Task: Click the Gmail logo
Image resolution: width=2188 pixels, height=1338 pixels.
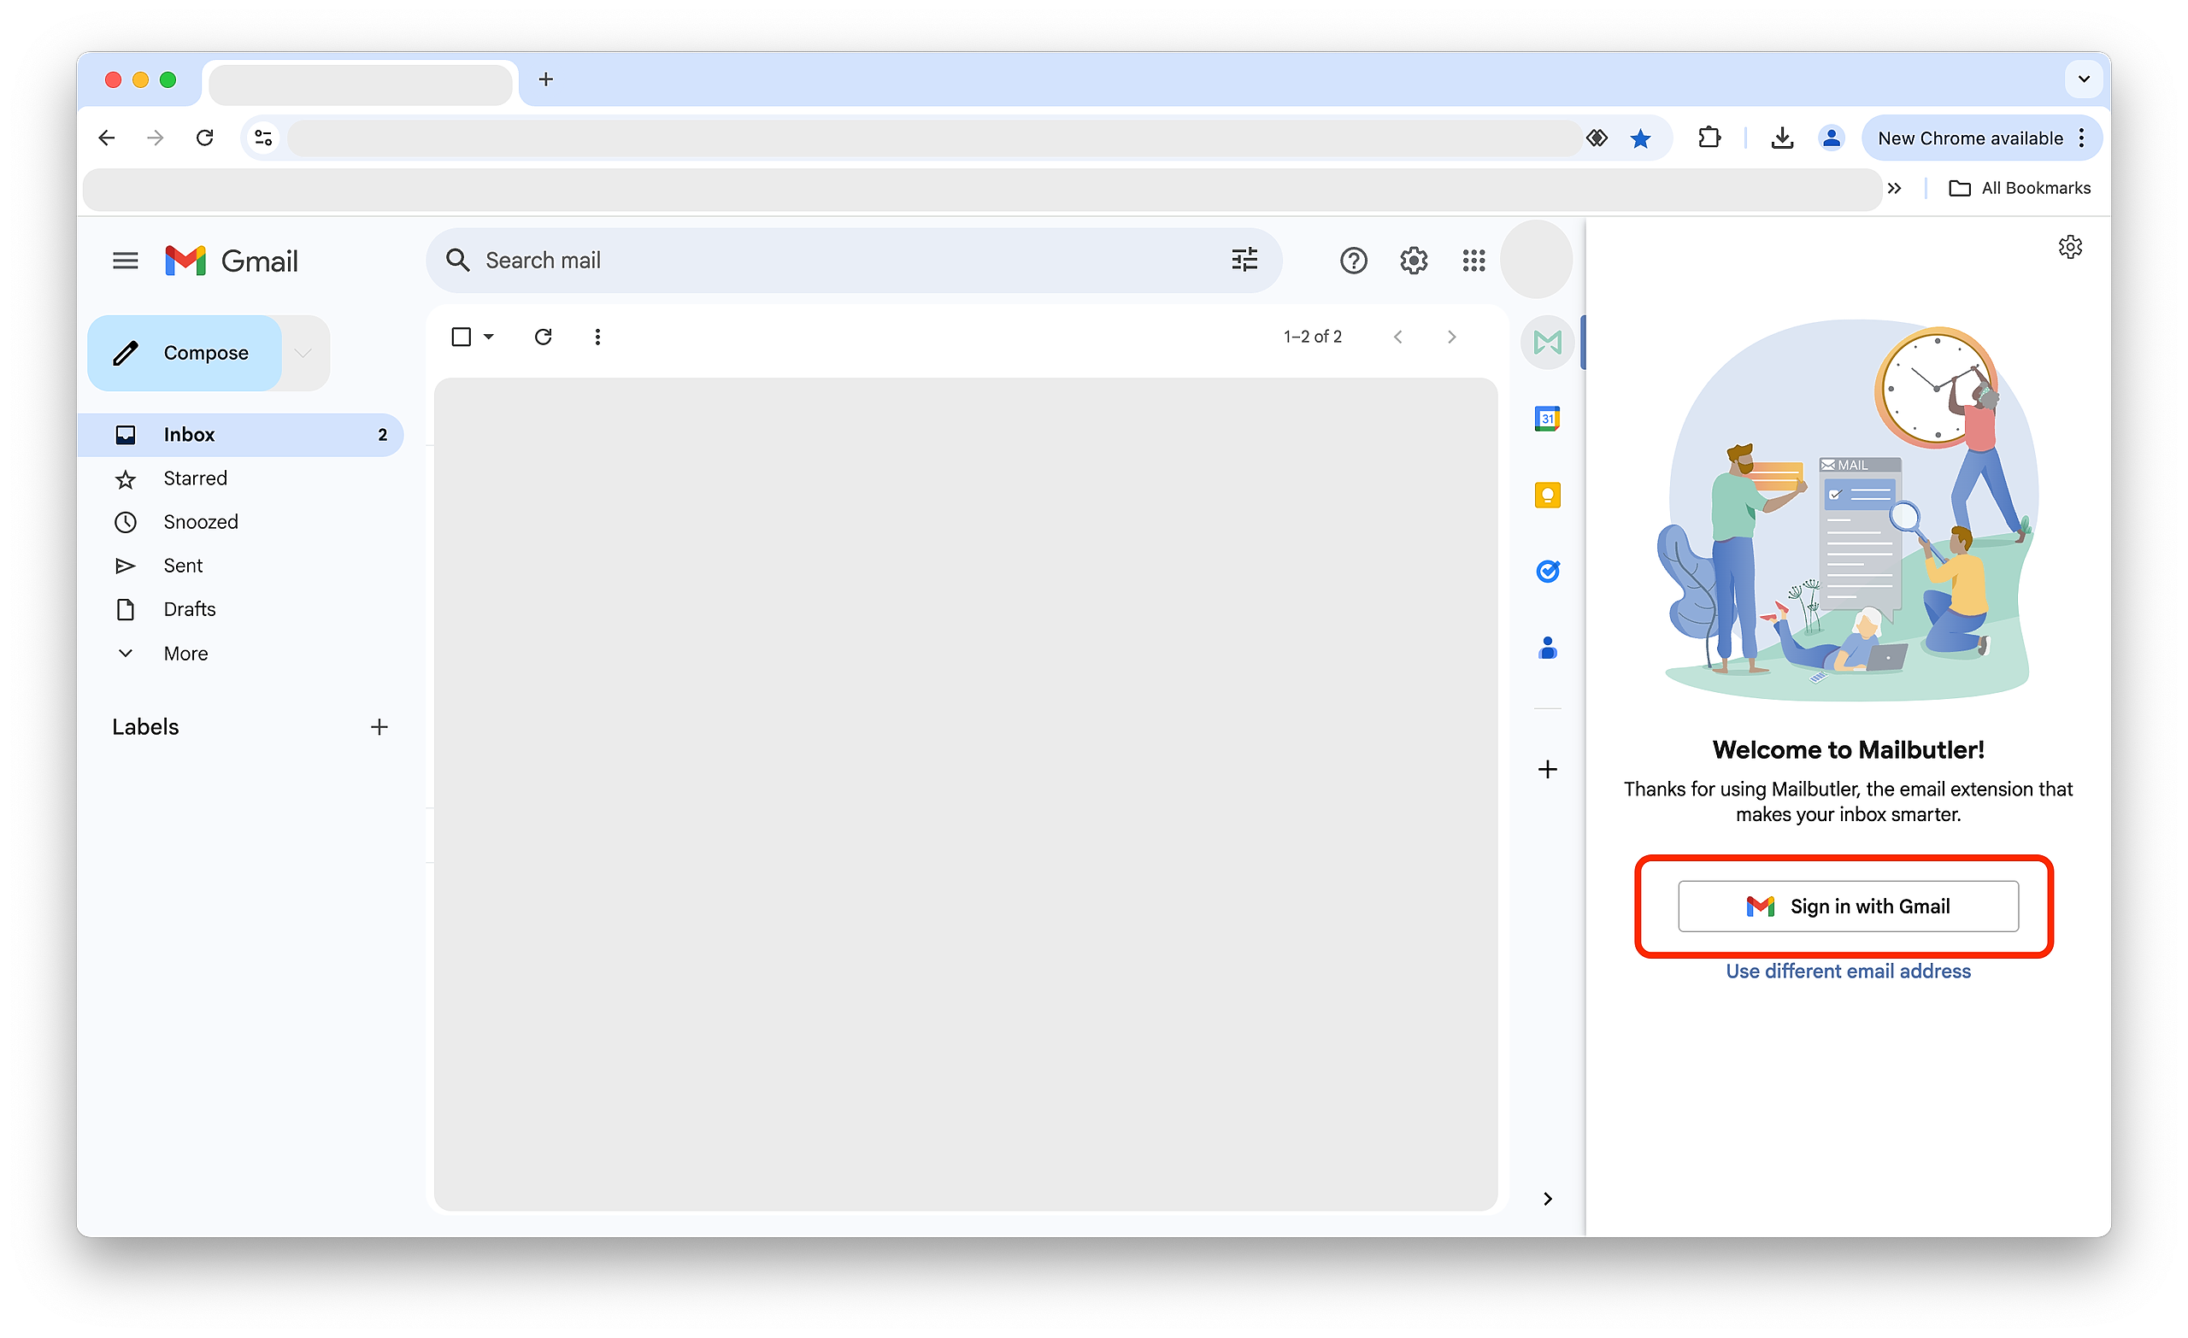Action: tap(232, 260)
